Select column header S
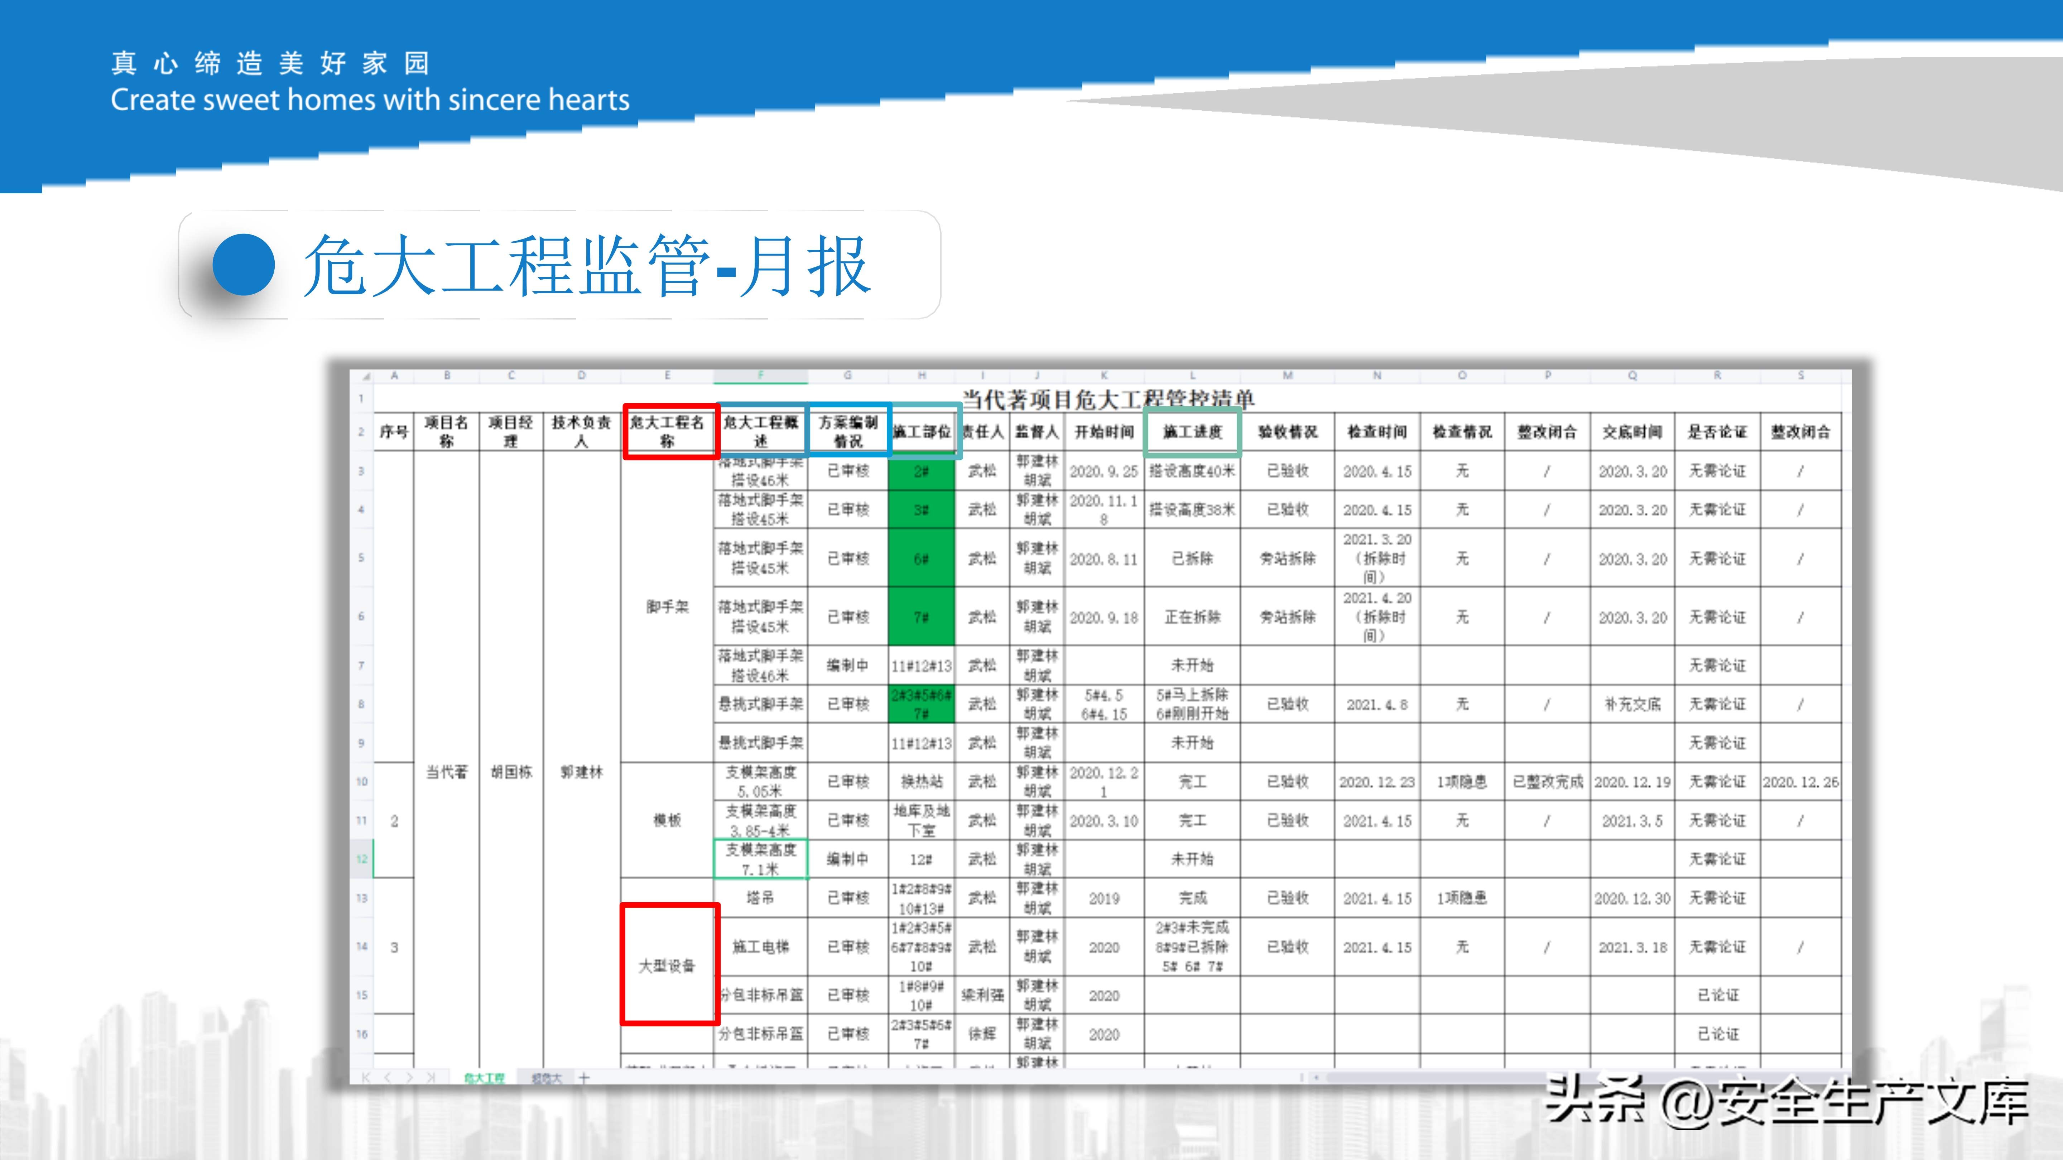Viewport: 2063px width, 1160px height. 1800,376
